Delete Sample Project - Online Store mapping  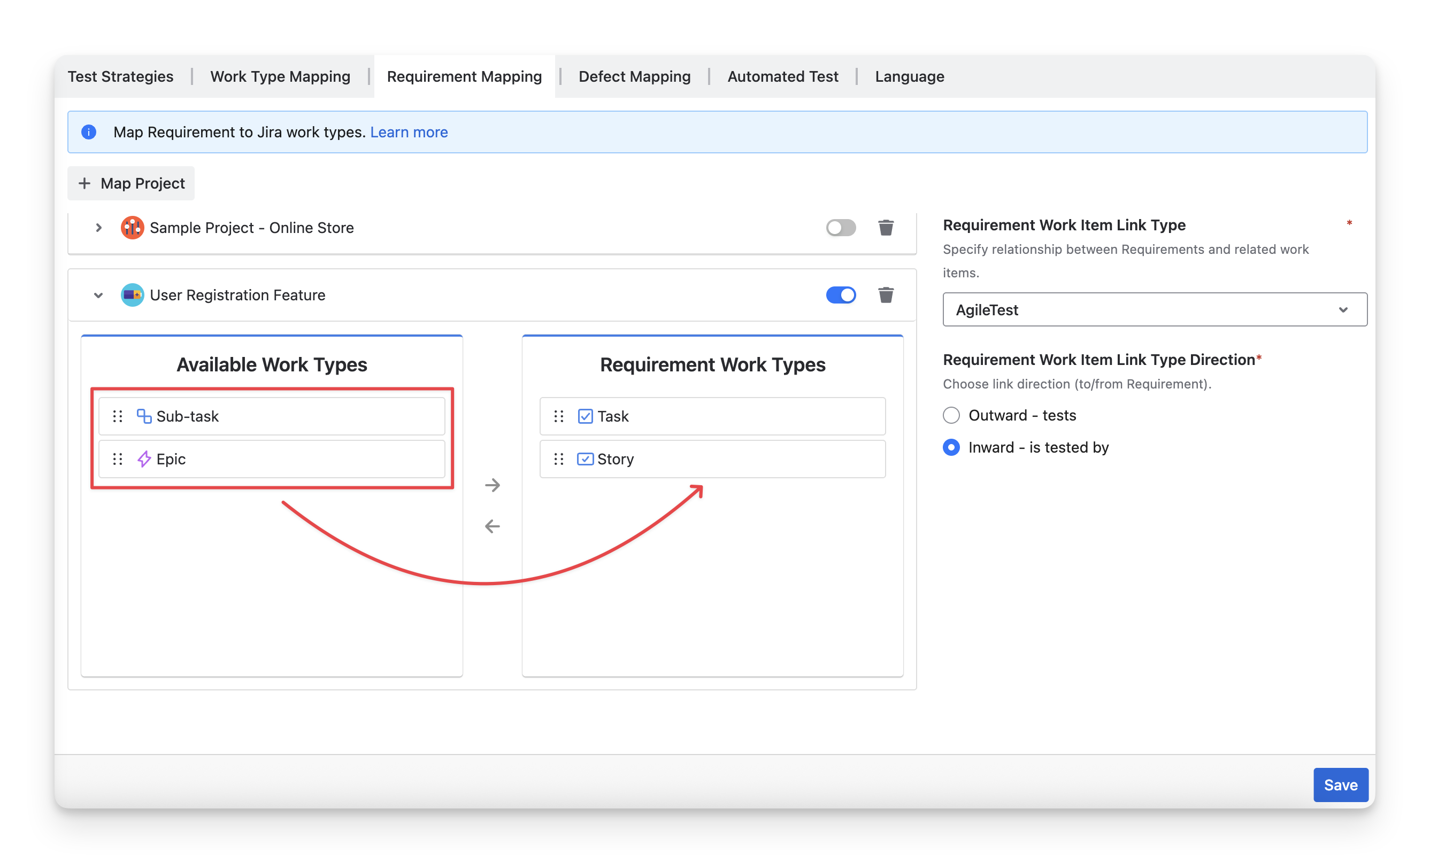pos(886,228)
